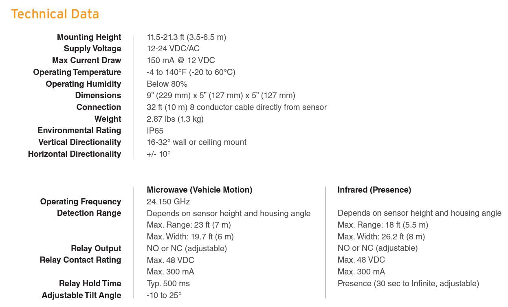Click the Relay Output label
Image resolution: width=508 pixels, height=307 pixels.
point(96,248)
